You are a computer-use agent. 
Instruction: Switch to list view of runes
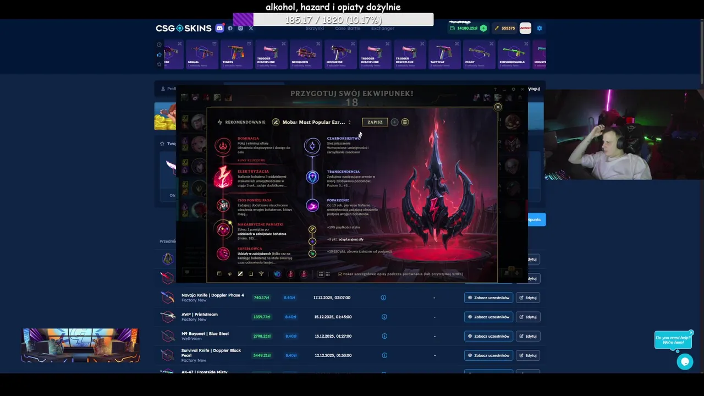coord(321,274)
